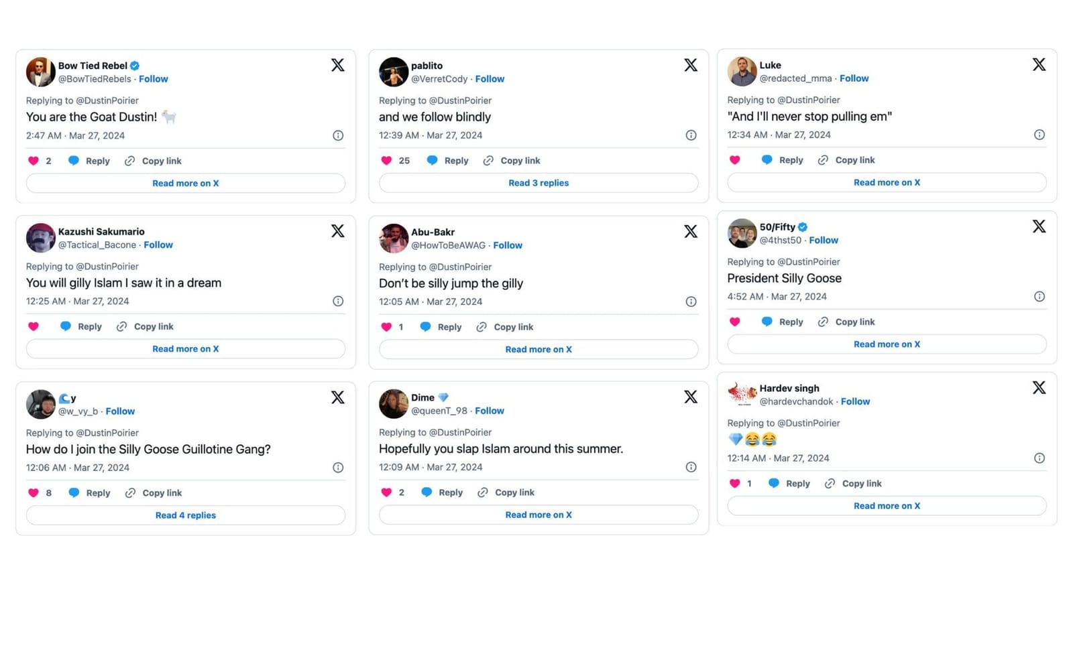
Task: Click reply bubble icon on Dime's tweet
Action: (427, 492)
